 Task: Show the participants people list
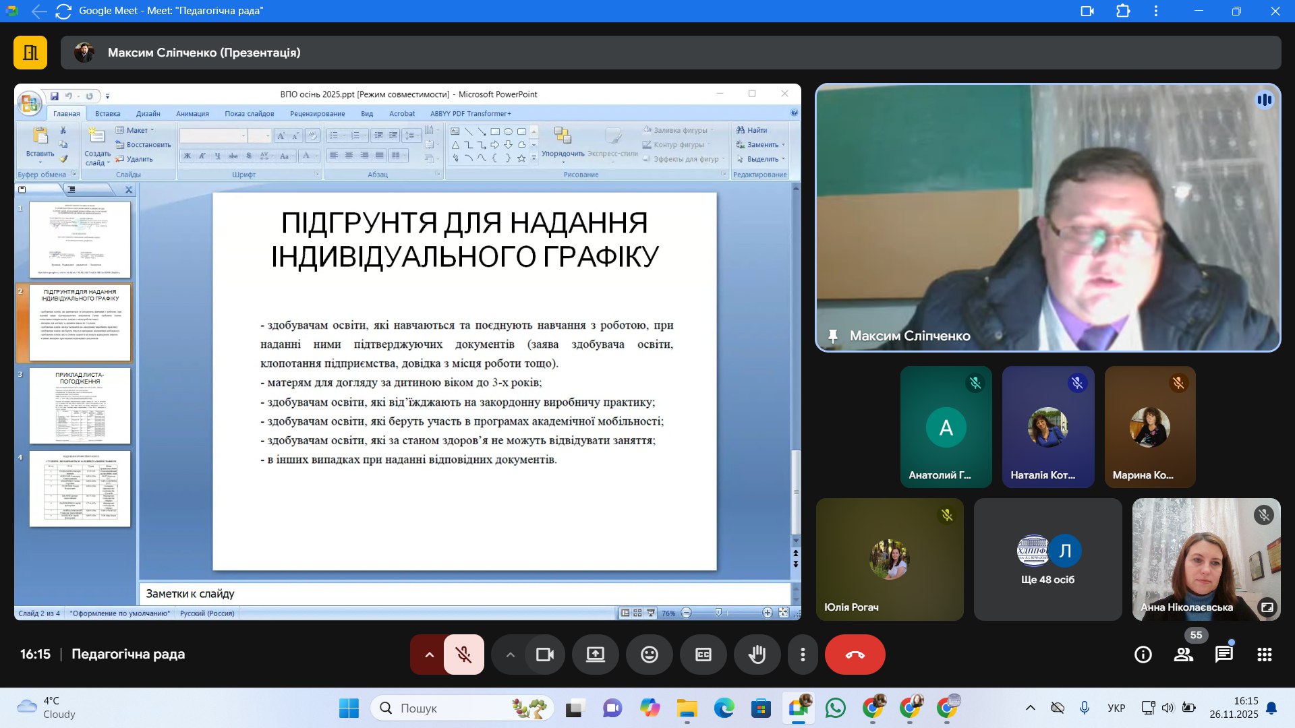[x=1183, y=655]
